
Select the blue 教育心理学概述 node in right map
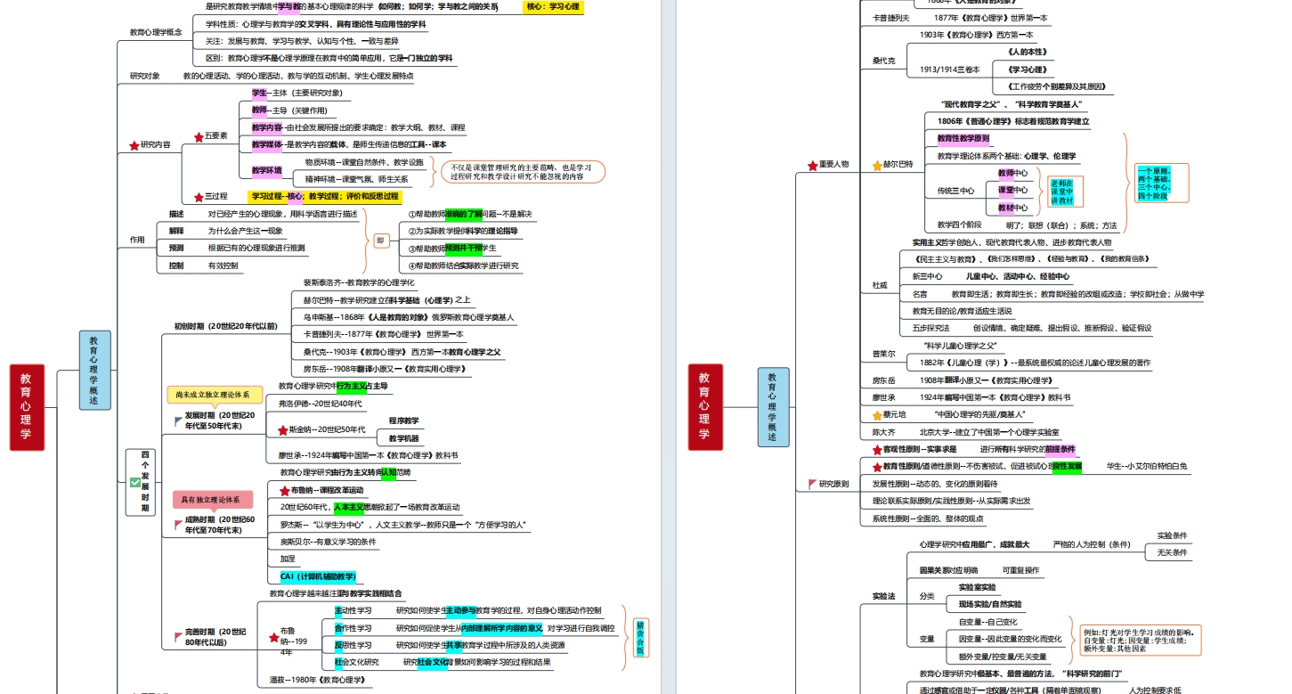773,407
